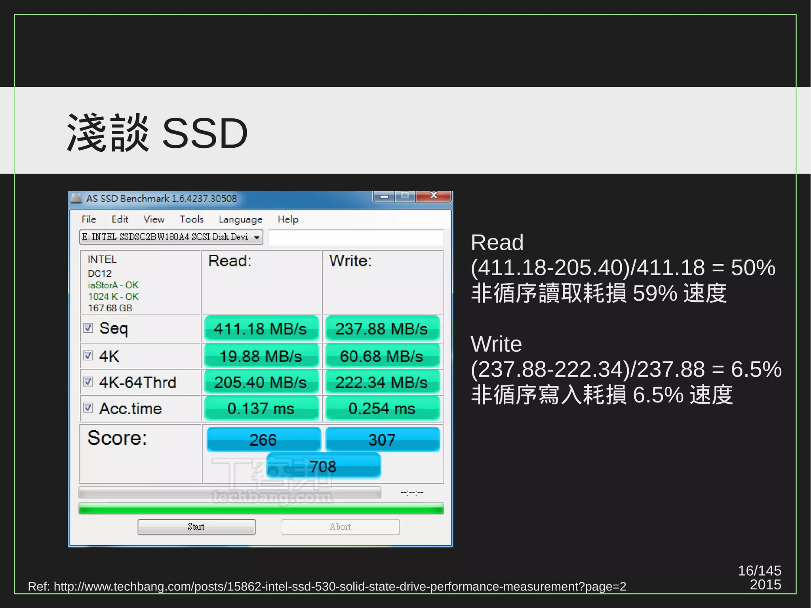Click the Score: label
The height and width of the screenshot is (608, 811).
pos(117,438)
